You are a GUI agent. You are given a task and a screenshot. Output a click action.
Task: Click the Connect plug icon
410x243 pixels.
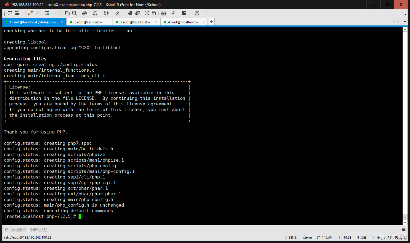coord(30,13)
